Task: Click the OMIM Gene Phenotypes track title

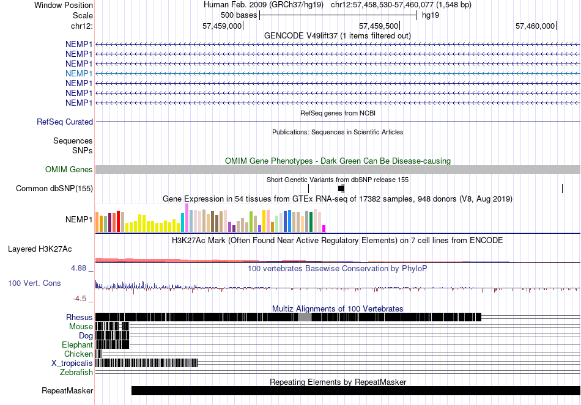Action: (338, 161)
